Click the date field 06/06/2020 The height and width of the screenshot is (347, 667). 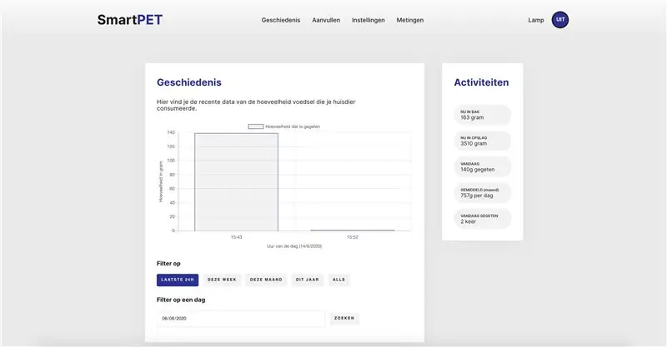point(241,319)
